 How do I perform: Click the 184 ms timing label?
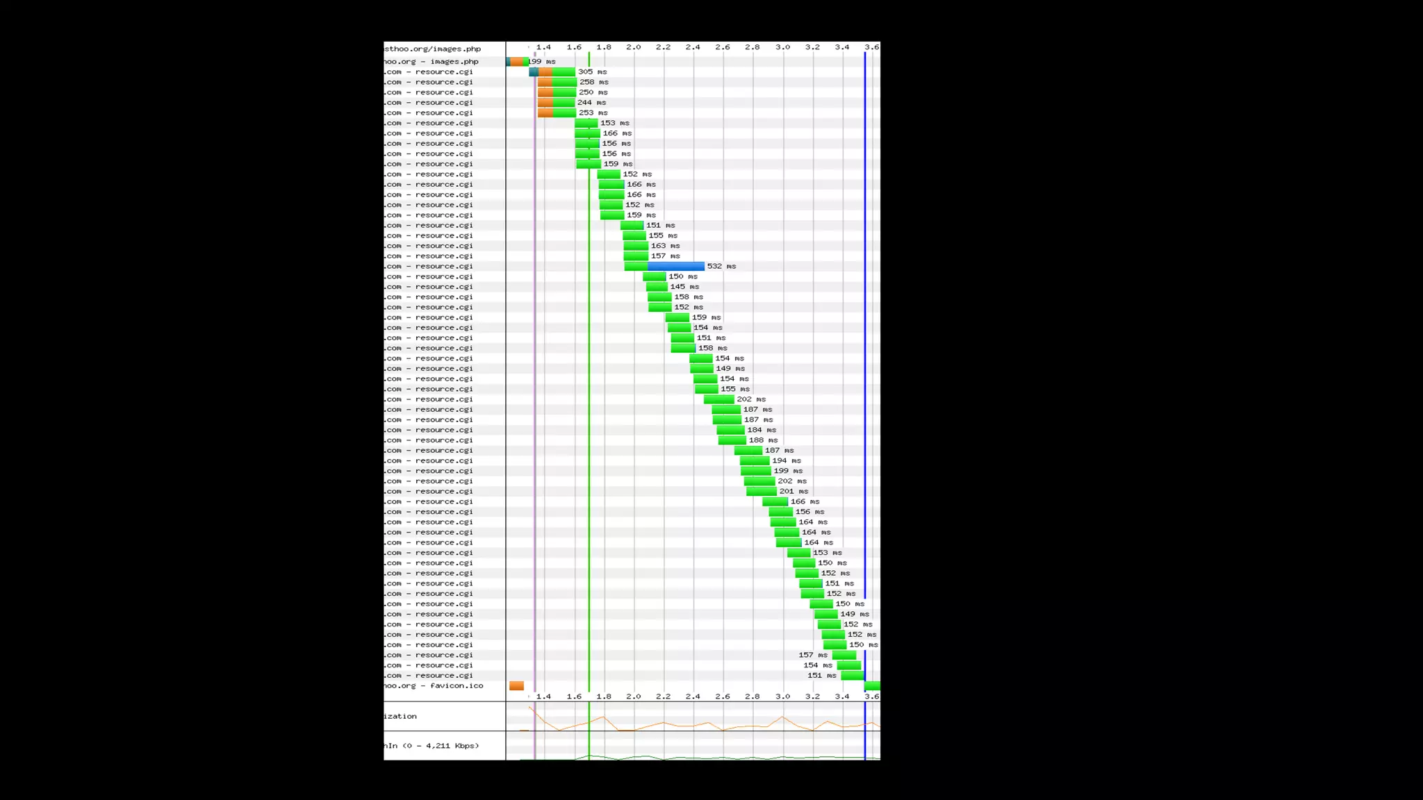tap(762, 431)
